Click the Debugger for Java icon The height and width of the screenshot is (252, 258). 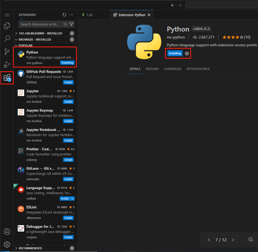pos(21,228)
